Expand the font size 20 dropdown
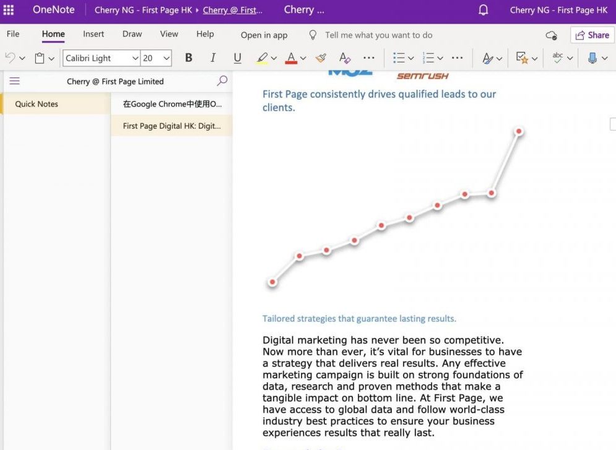The width and height of the screenshot is (616, 450). (x=166, y=58)
